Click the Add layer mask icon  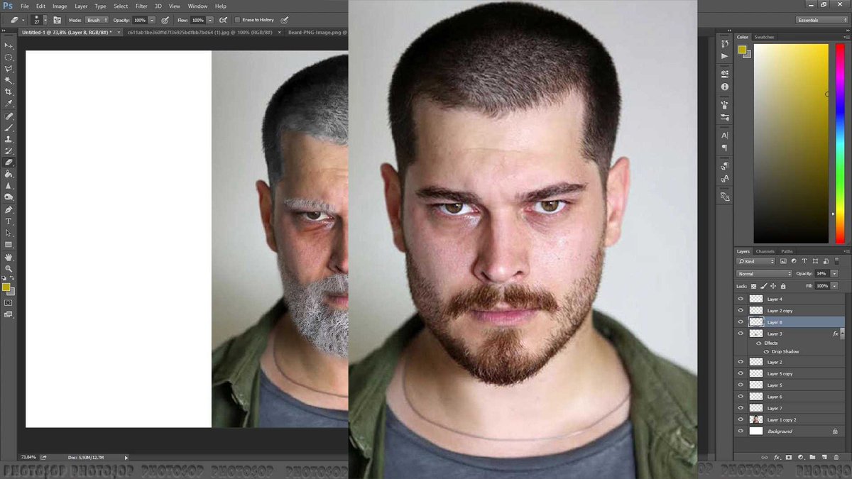(788, 458)
